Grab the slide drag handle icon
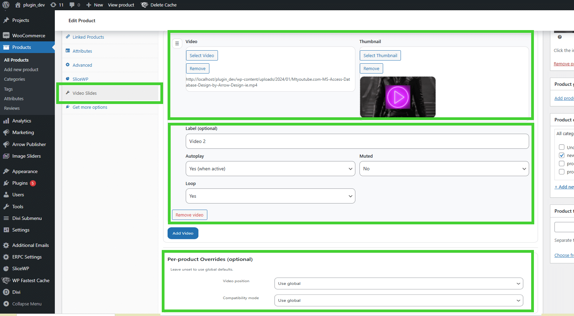The image size is (574, 316). (177, 43)
